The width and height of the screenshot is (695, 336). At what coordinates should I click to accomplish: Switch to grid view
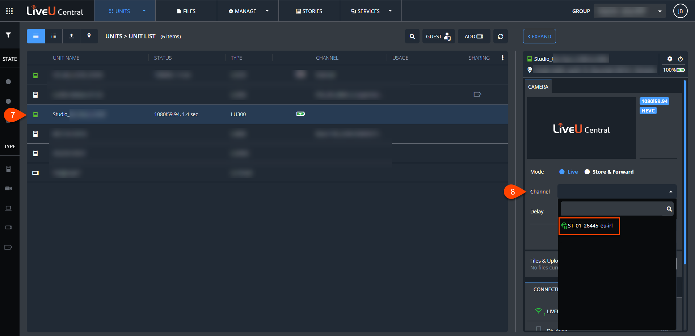54,36
